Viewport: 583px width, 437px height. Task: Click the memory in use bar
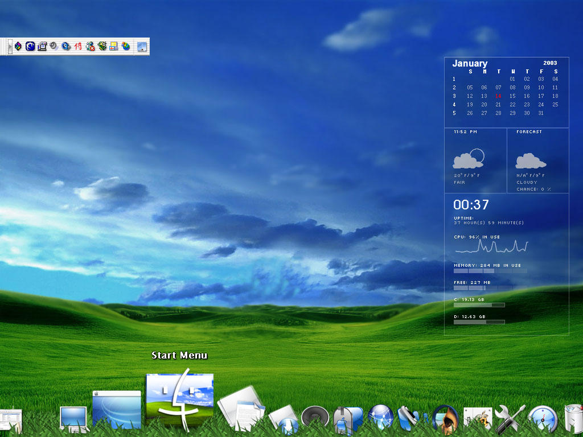pos(490,271)
